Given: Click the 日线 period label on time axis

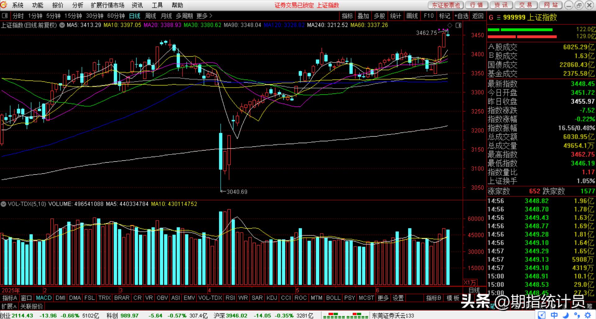Looking at the screenshot, I should click(474, 290).
